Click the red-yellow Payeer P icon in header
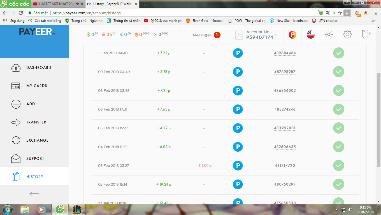The height and width of the screenshot is (215, 381). pos(292,34)
